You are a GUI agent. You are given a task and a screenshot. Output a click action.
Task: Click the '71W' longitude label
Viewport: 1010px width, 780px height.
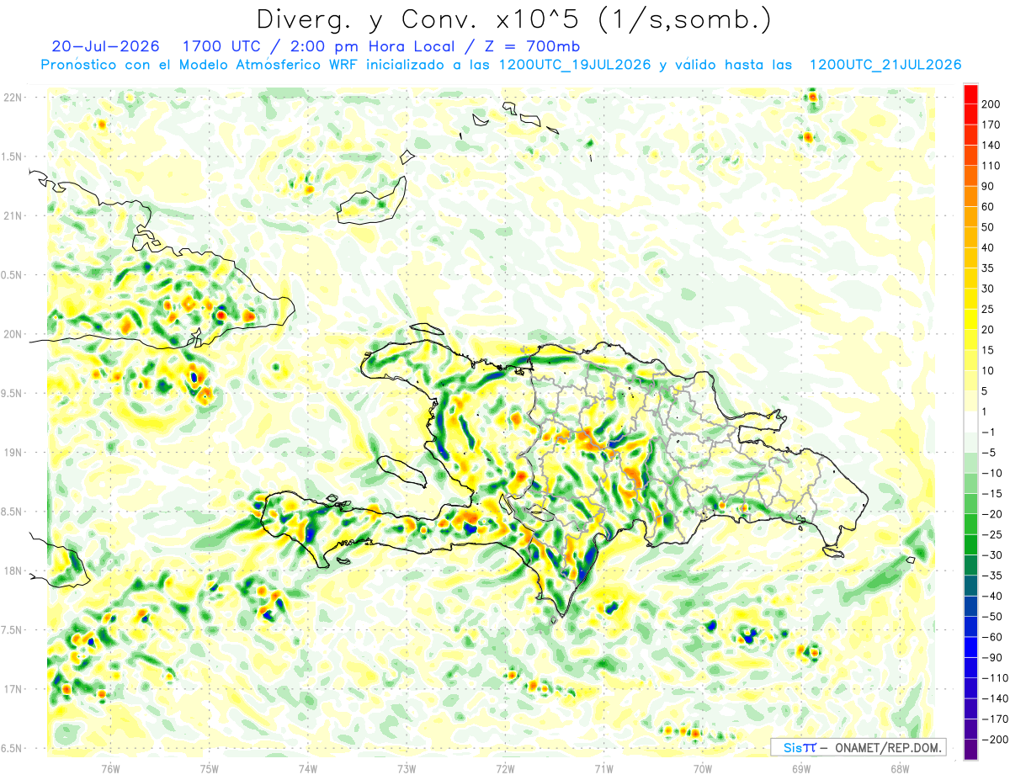tap(604, 768)
